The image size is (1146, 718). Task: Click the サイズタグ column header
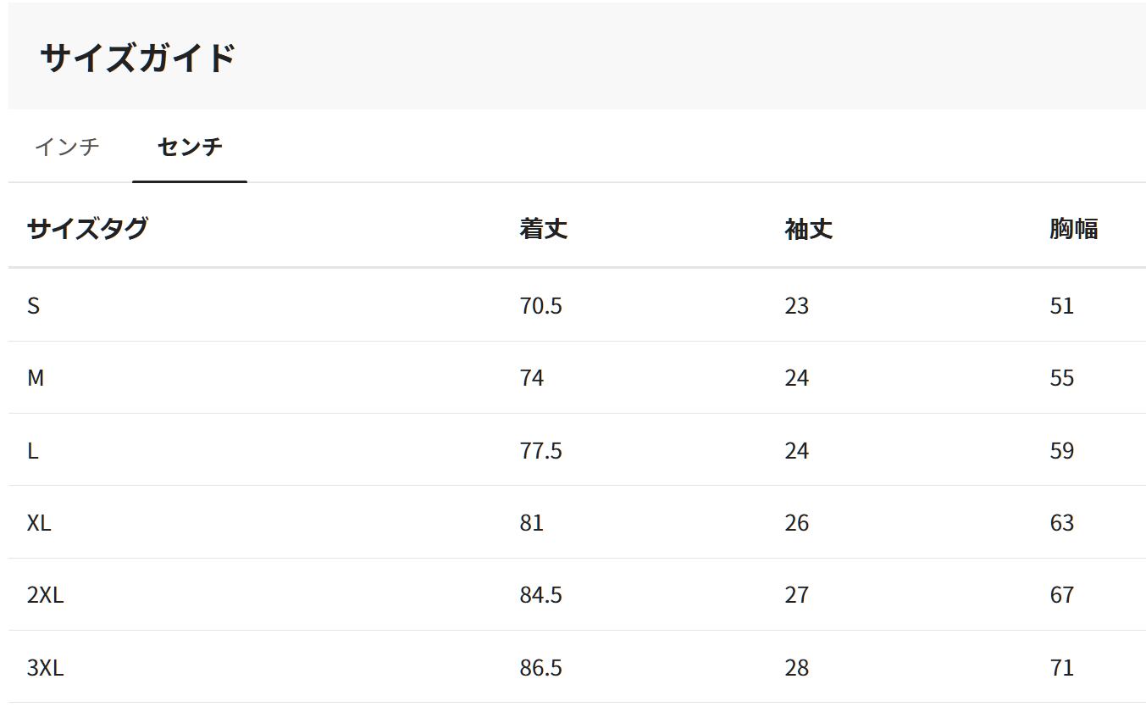pos(87,228)
